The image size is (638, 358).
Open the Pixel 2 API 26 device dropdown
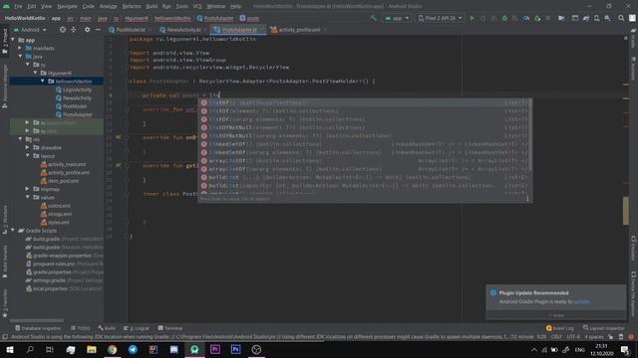[441, 18]
